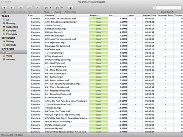Select Waiting schedules
183x137 pixels.
10,42
